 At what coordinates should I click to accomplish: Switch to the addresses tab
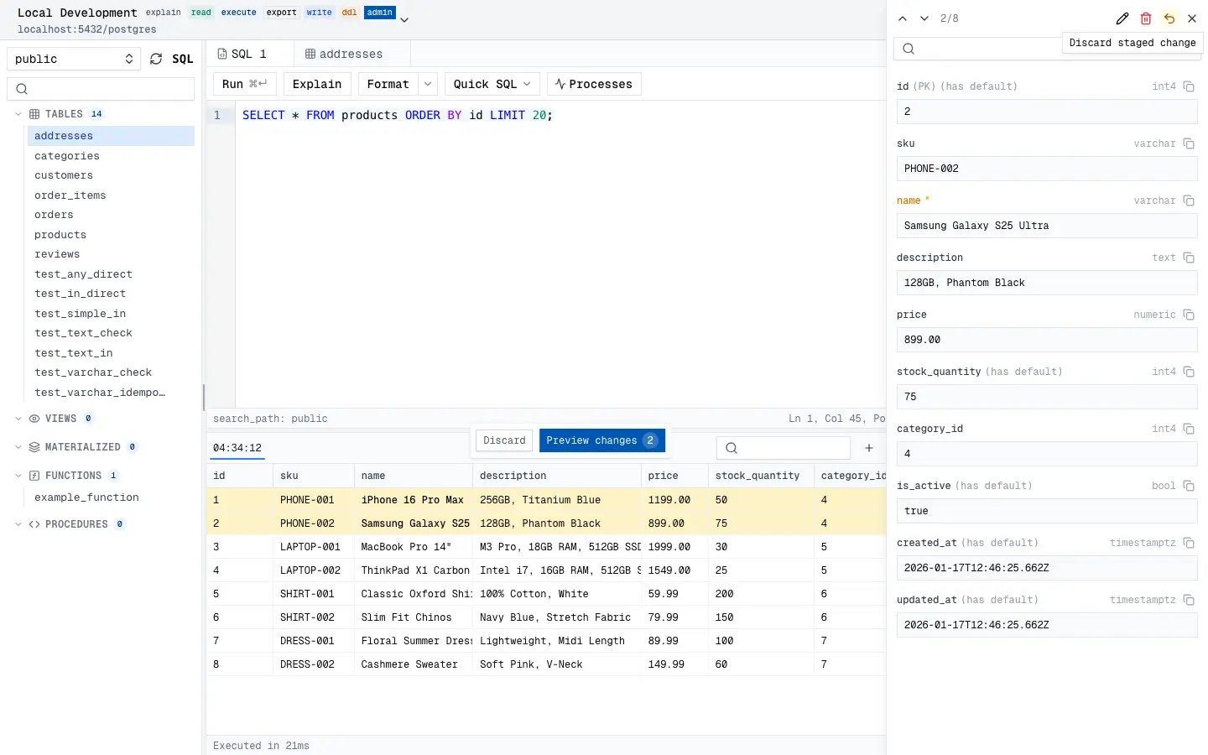click(x=344, y=54)
